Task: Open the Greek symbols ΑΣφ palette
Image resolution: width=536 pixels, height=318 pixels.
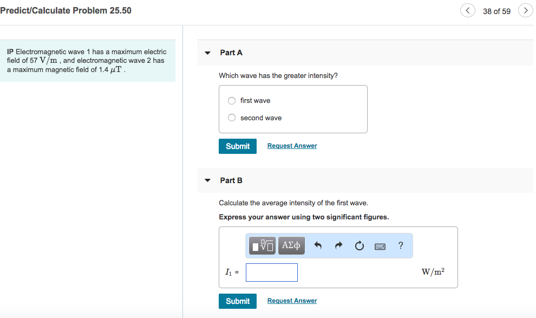Action: coord(291,245)
